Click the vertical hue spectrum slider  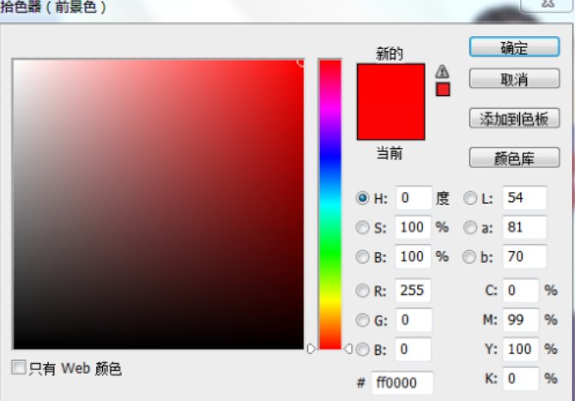click(330, 204)
